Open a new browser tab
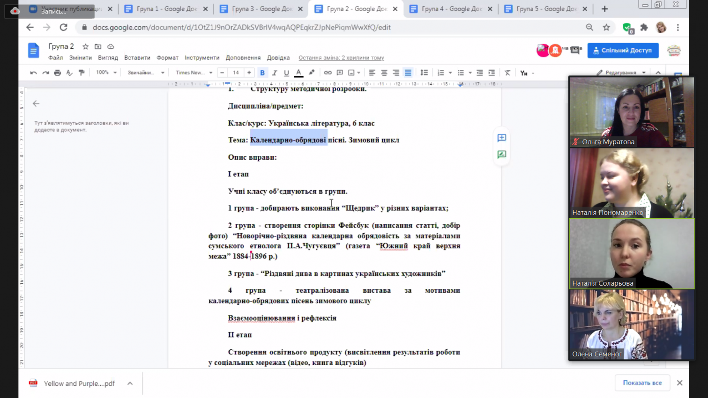Image resolution: width=708 pixels, height=398 pixels. [604, 9]
